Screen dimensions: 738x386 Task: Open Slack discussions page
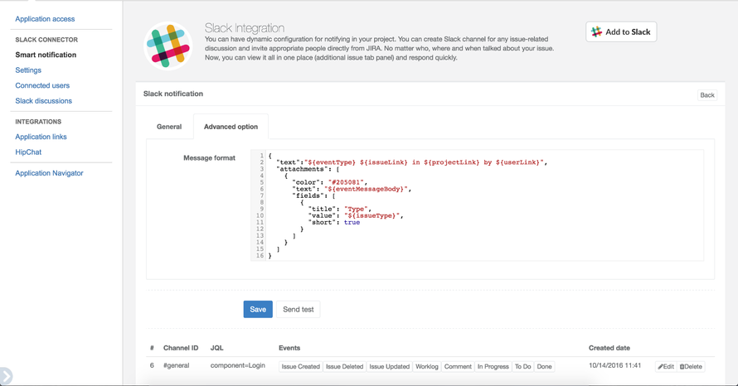pos(43,100)
